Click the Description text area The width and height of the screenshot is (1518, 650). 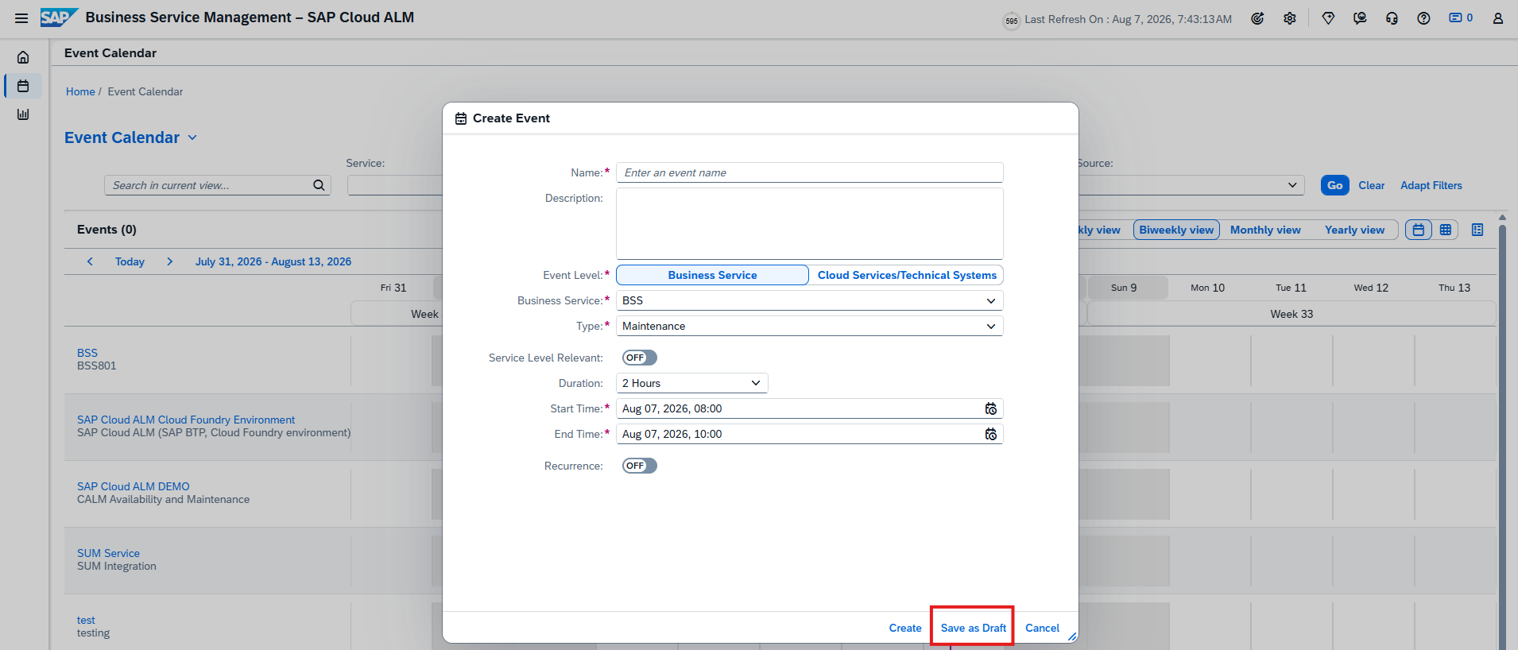(809, 223)
